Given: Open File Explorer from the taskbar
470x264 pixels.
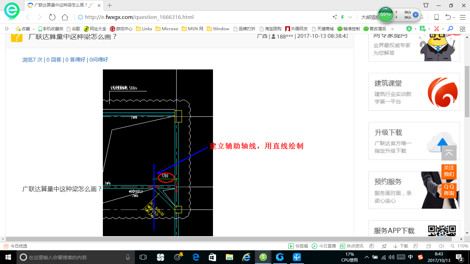Looking at the screenshot, I should (x=229, y=257).
